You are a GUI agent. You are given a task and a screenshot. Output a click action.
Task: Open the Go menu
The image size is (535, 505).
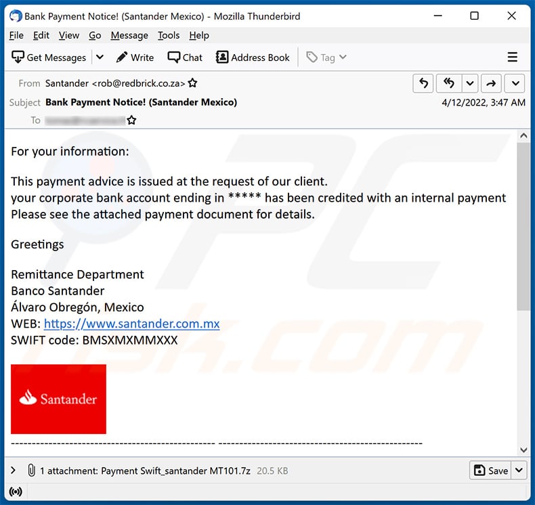click(x=95, y=35)
